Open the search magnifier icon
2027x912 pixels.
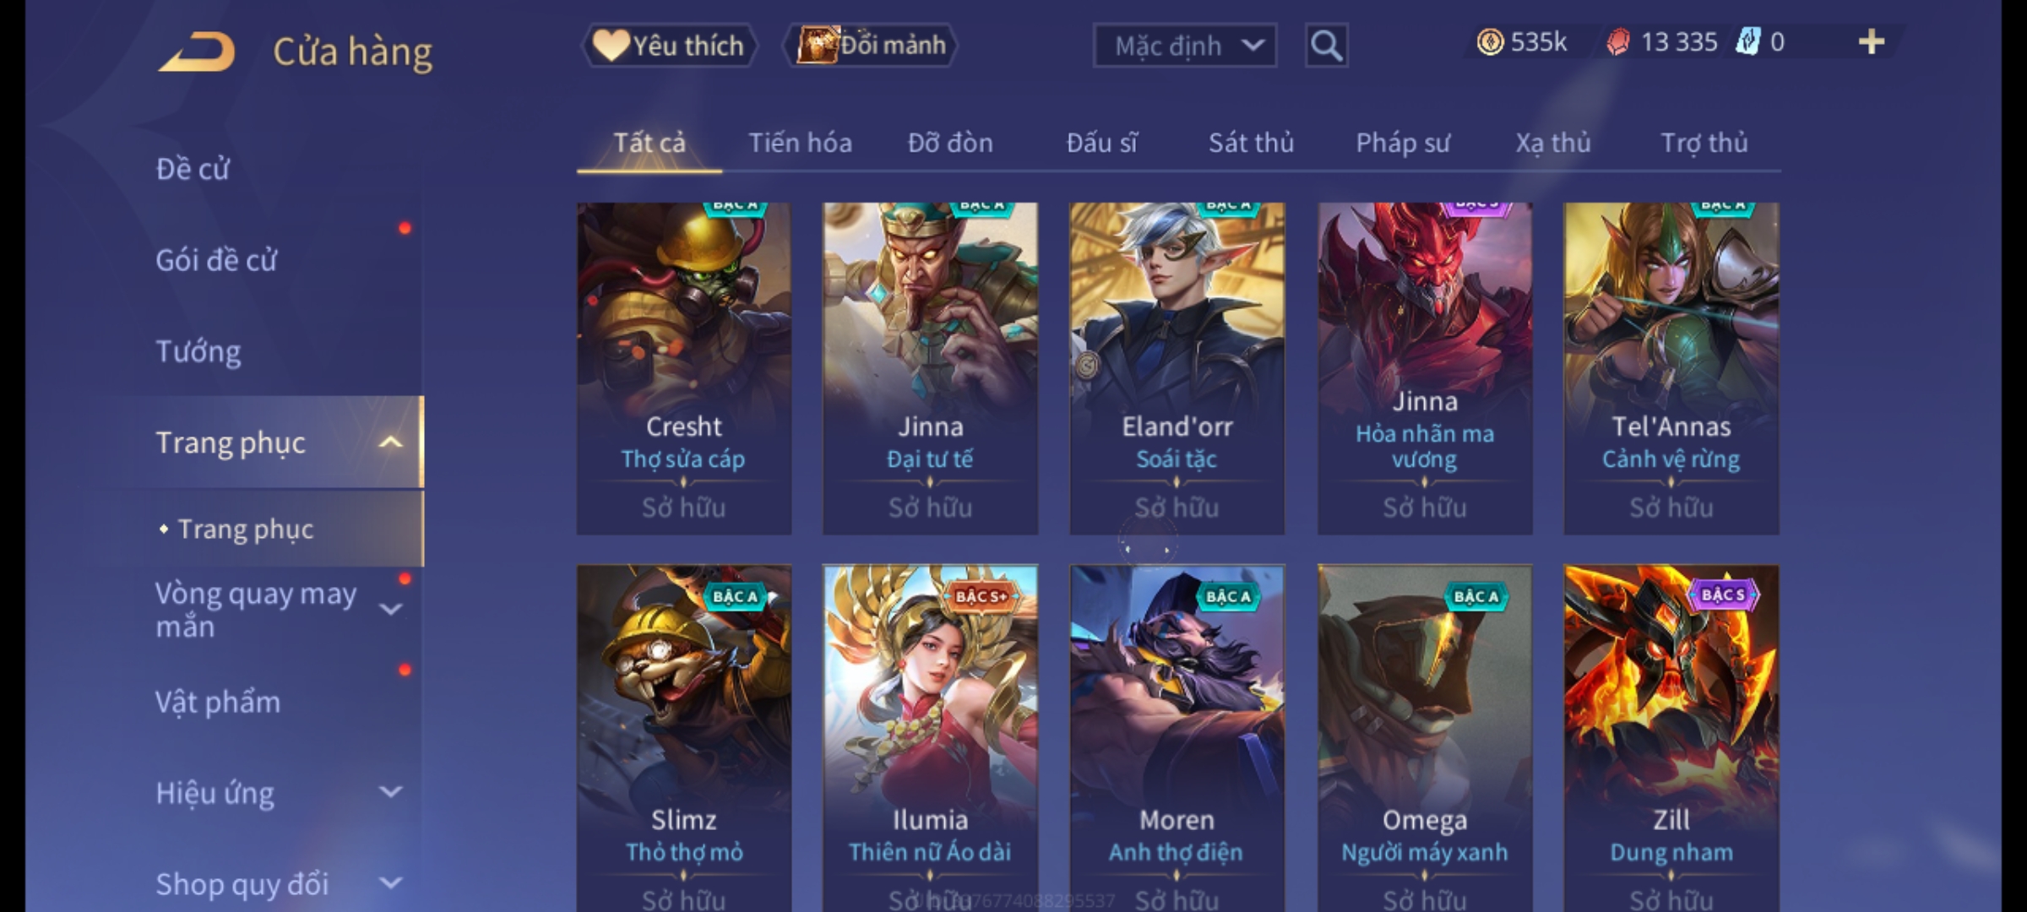(1326, 46)
